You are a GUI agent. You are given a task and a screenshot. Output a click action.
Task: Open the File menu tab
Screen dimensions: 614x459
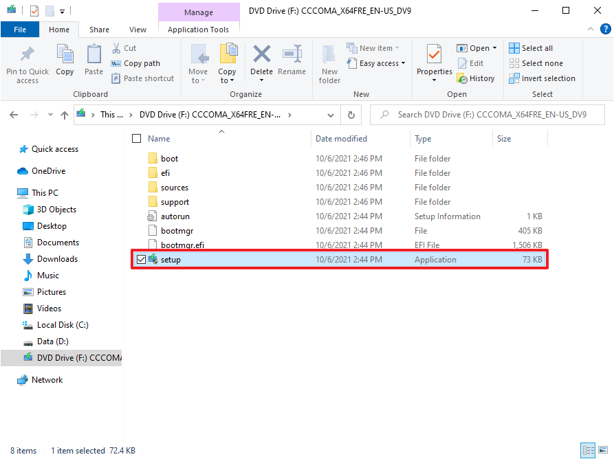[x=20, y=30]
